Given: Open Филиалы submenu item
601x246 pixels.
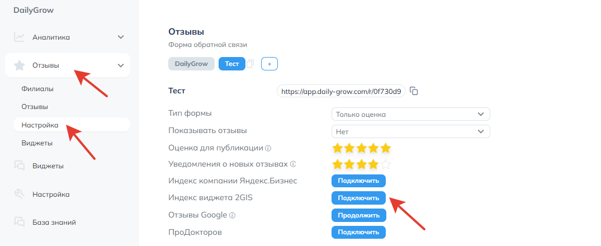Looking at the screenshot, I should tap(37, 89).
